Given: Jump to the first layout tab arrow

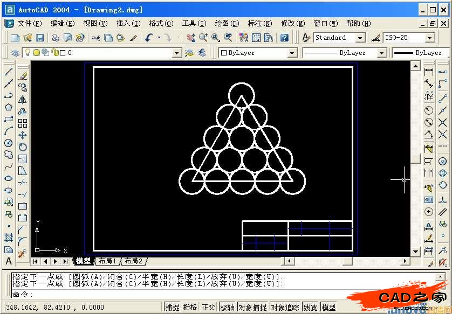Looking at the screenshot, I should coord(36,261).
